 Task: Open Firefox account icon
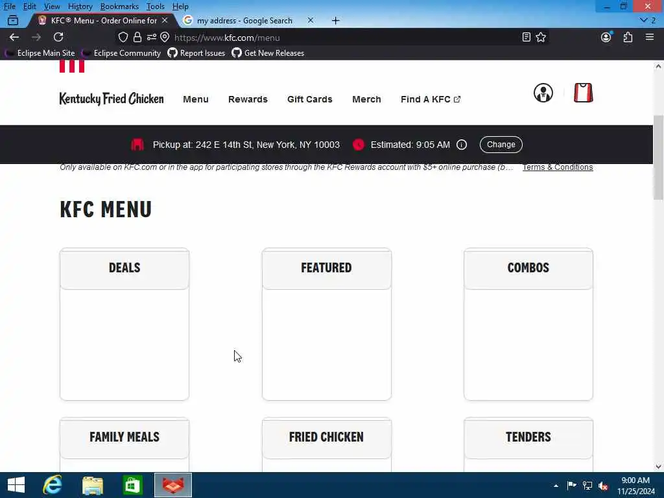click(x=606, y=37)
